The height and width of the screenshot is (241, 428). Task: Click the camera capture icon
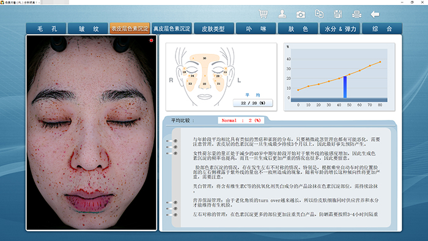pos(301,14)
